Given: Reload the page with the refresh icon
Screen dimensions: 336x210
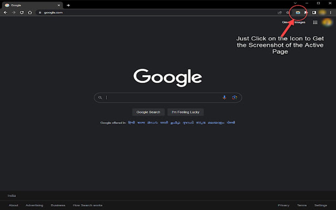Looking at the screenshot, I should pos(22,13).
